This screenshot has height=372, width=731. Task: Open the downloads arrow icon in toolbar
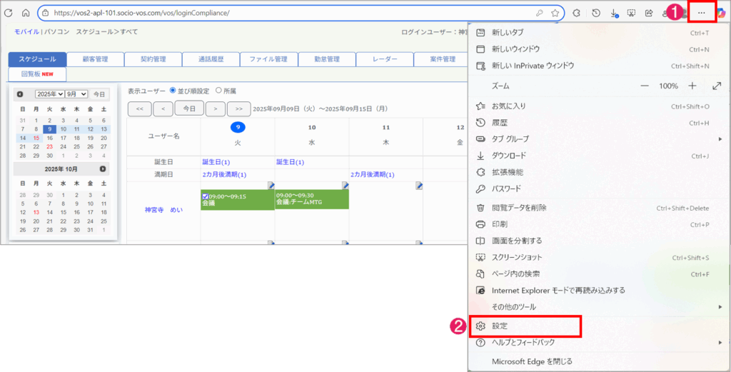tap(613, 13)
